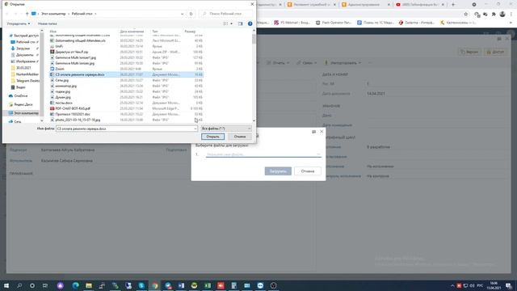Open taskbar search

tap(19, 285)
